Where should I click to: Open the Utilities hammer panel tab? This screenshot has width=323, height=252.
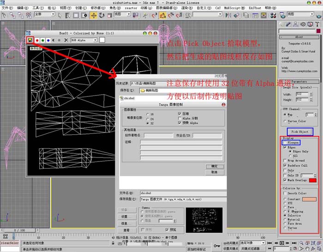[x=317, y=24]
